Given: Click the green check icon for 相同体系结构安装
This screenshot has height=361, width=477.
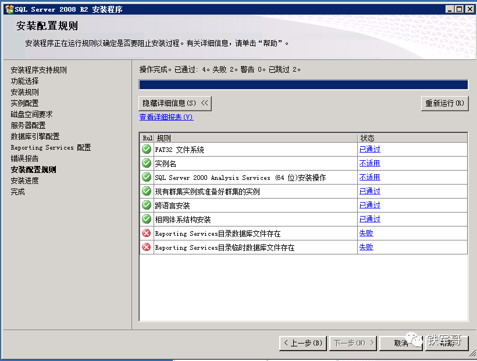Looking at the screenshot, I should [x=147, y=220].
